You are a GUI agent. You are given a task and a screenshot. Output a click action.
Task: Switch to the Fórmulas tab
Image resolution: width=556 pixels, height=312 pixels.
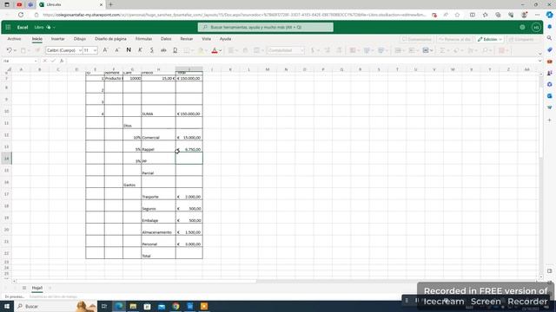coord(143,39)
